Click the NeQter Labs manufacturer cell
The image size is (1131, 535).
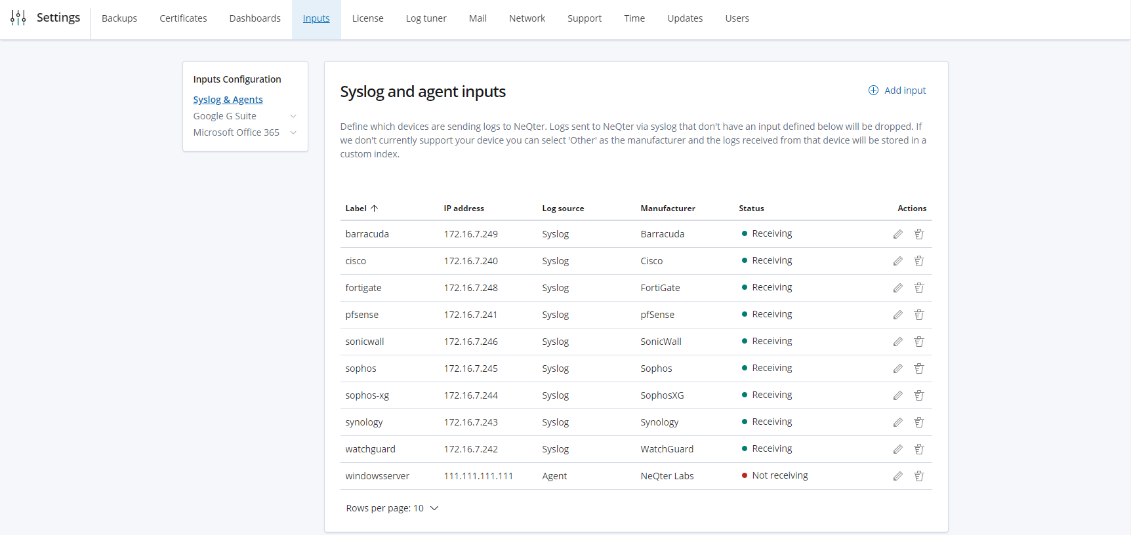click(x=667, y=476)
